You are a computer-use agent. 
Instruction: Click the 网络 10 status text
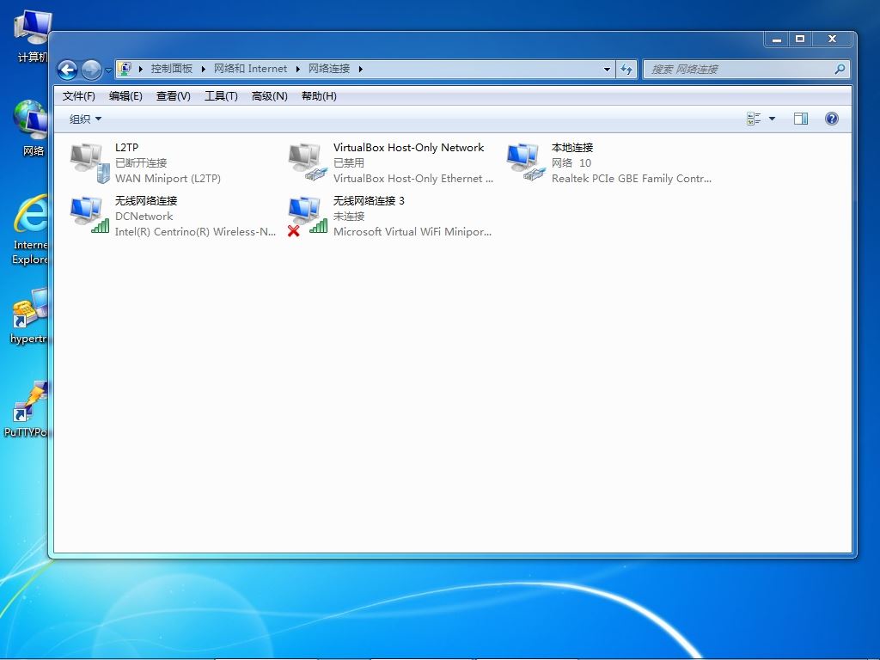click(571, 162)
